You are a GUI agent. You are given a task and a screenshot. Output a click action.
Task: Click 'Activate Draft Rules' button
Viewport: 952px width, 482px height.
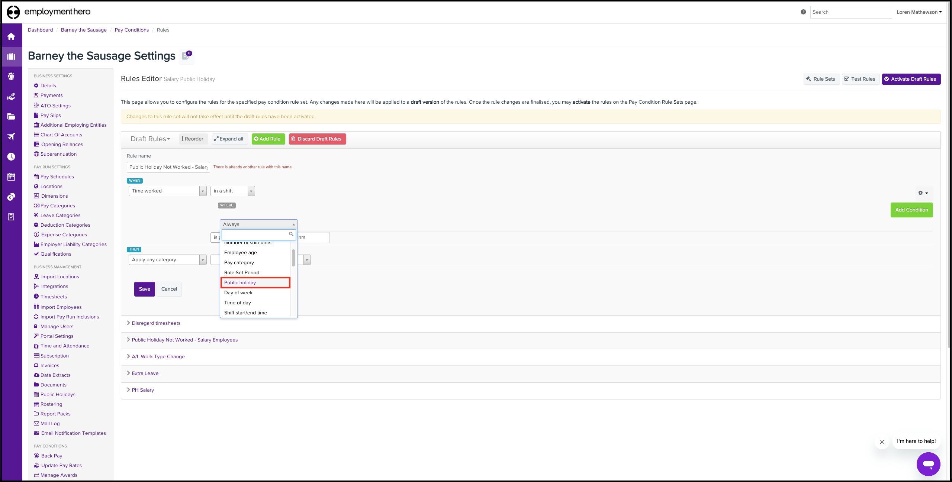point(911,79)
